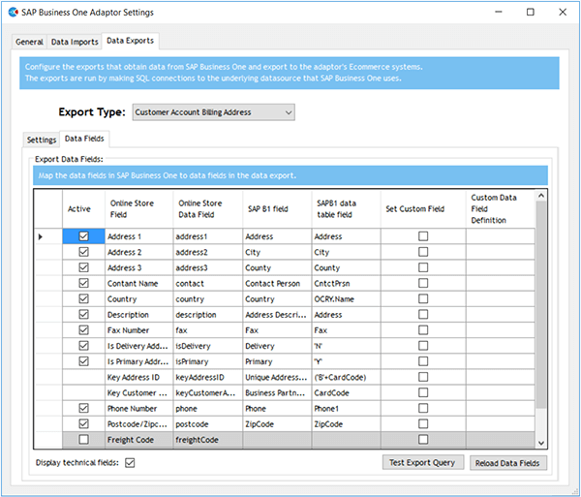Click the grid scrollbar up arrow
581x497 pixels.
[x=541, y=196]
